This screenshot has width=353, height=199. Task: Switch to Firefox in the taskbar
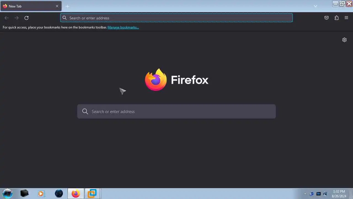76,193
